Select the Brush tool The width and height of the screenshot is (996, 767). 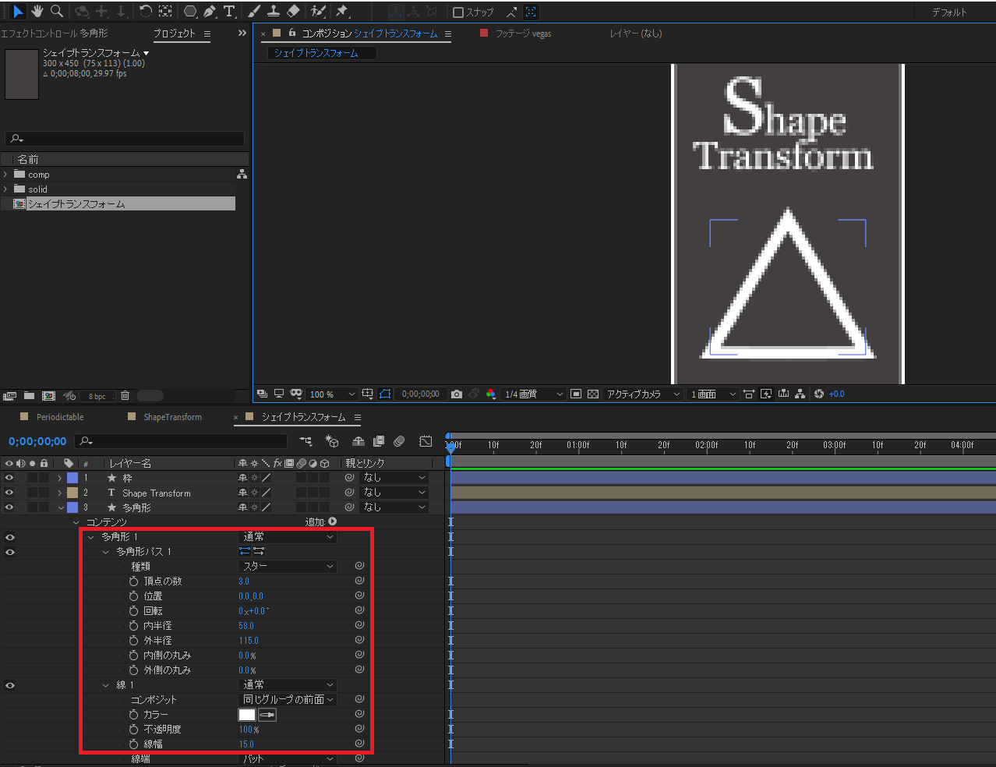pyautogui.click(x=255, y=12)
